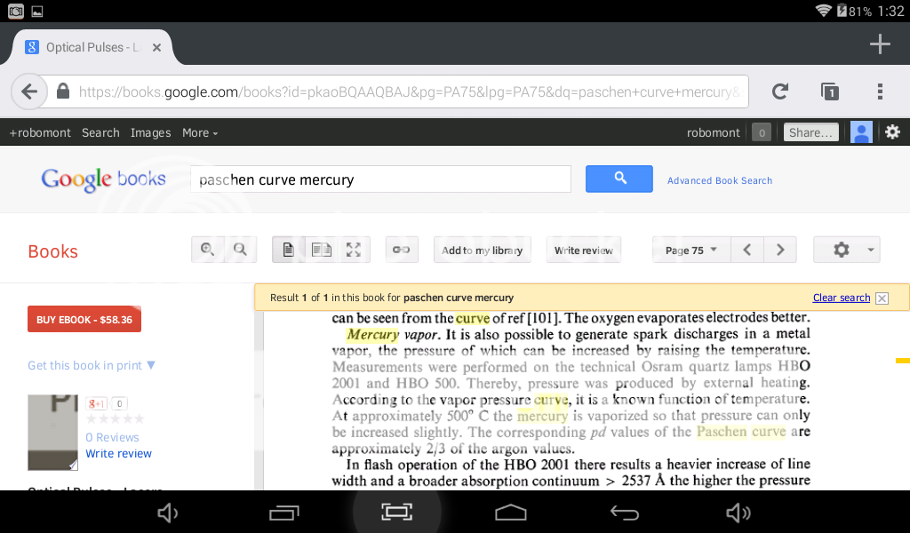Click the +1 count showing 0
The height and width of the screenshot is (533, 910).
[x=119, y=403]
